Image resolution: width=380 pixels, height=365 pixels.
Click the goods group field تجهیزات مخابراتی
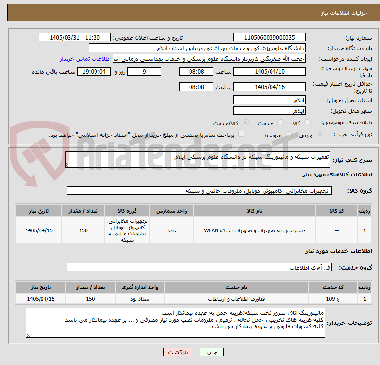pos(199,190)
